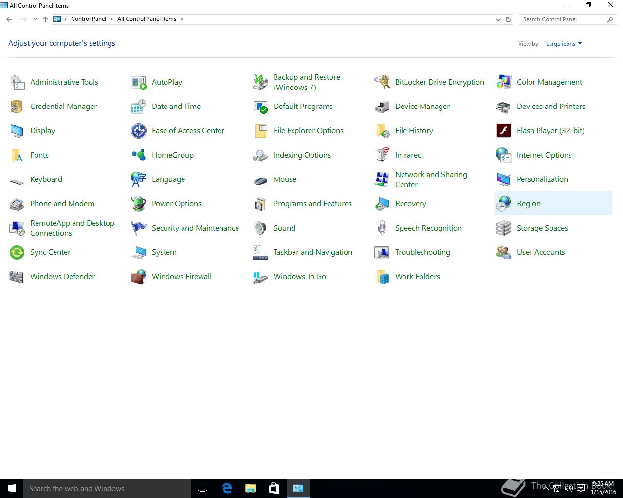
Task: Expand the chevron after Control Panel breadcrumb
Action: tap(111, 19)
